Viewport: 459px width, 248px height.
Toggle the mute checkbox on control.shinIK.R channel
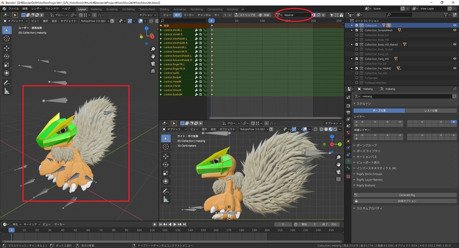200,34
